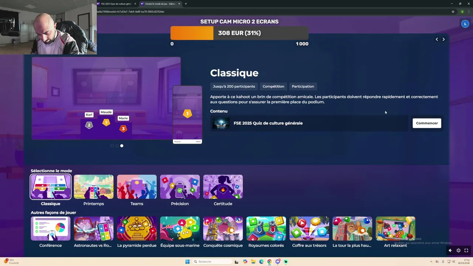The image size is (473, 266).
Task: Choose the Printemps game mode
Action: 93,187
